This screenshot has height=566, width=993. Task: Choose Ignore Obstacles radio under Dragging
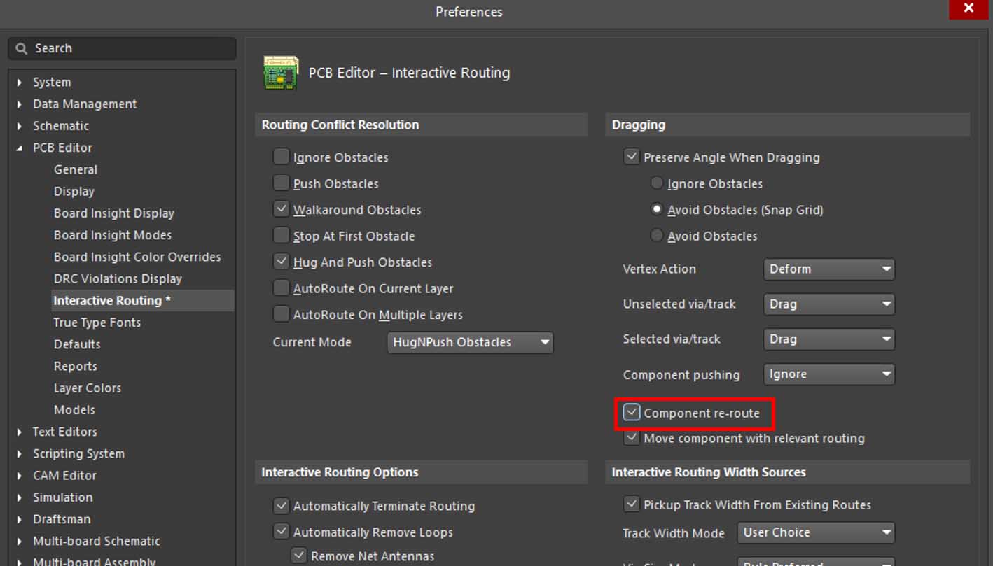pyautogui.click(x=656, y=183)
